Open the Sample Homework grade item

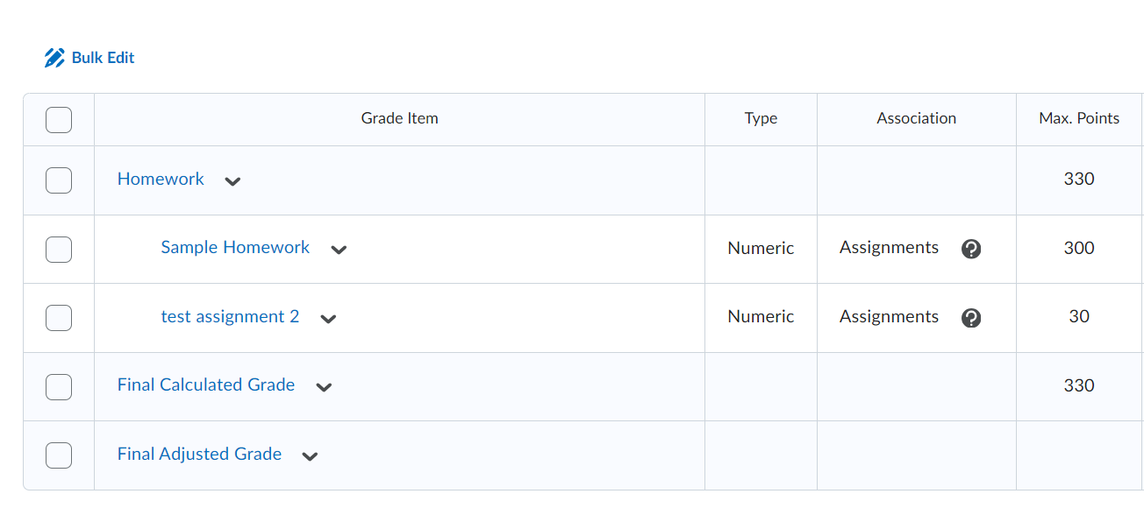pos(235,247)
